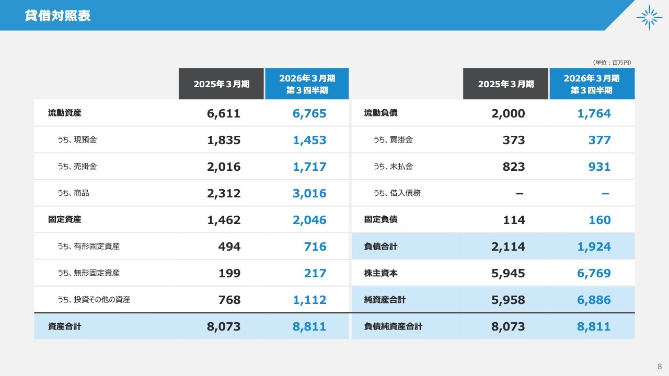Click the 6,765 value for 流動資産
Image resolution: width=669 pixels, height=376 pixels.
click(x=309, y=113)
